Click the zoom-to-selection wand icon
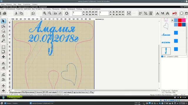Viewport: 188px width, 105px height. 60,13
